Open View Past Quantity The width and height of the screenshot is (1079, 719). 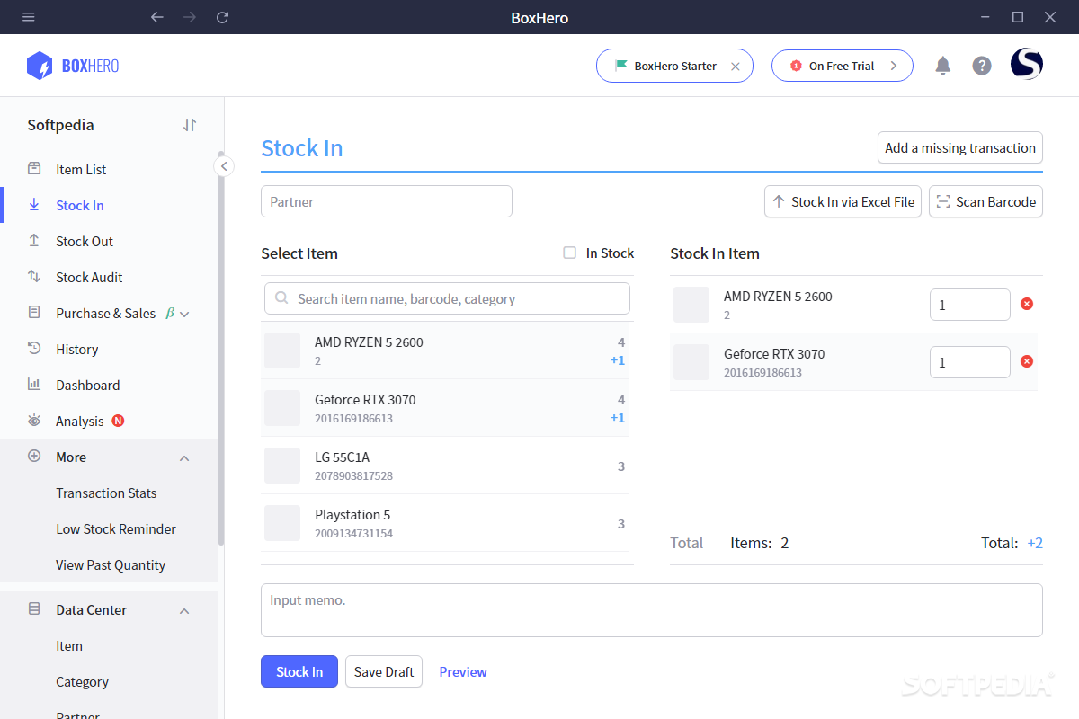coord(111,564)
